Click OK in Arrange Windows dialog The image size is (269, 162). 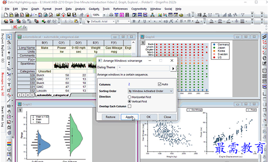coord(149,117)
